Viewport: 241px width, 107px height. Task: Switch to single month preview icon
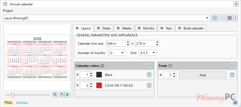coord(62,95)
